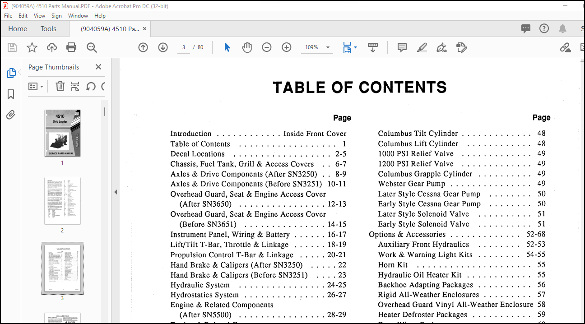Click 'Hydraulic System' contents entry

(200, 285)
